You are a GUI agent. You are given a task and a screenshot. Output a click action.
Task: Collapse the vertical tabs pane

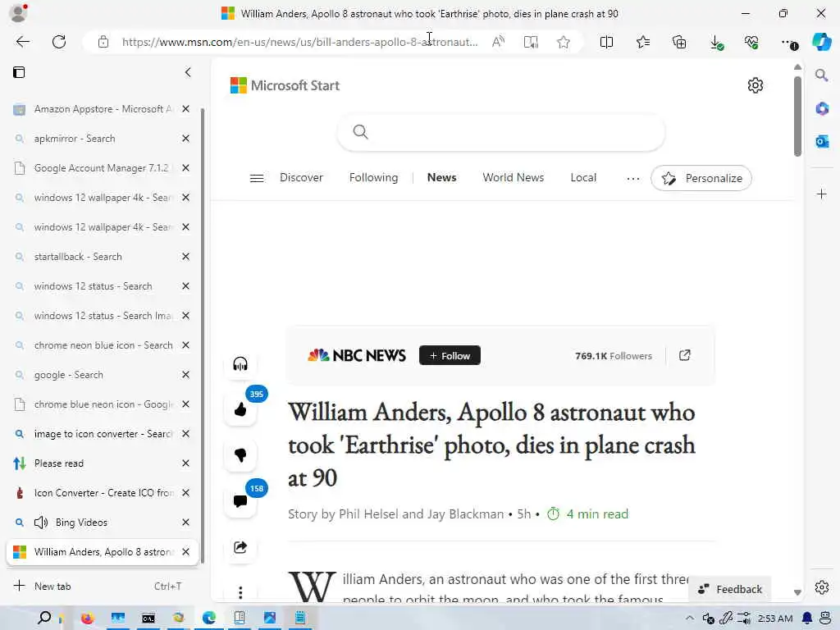click(188, 72)
